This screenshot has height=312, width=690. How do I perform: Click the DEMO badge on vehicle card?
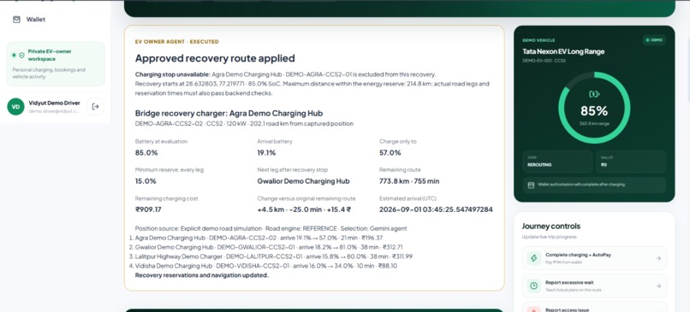pos(654,40)
